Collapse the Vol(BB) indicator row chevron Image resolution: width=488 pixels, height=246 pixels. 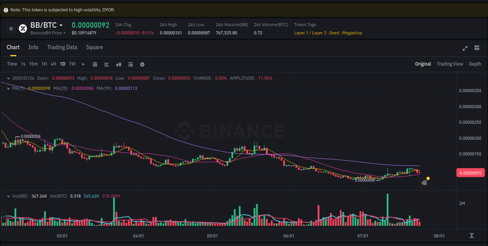(x=8, y=196)
